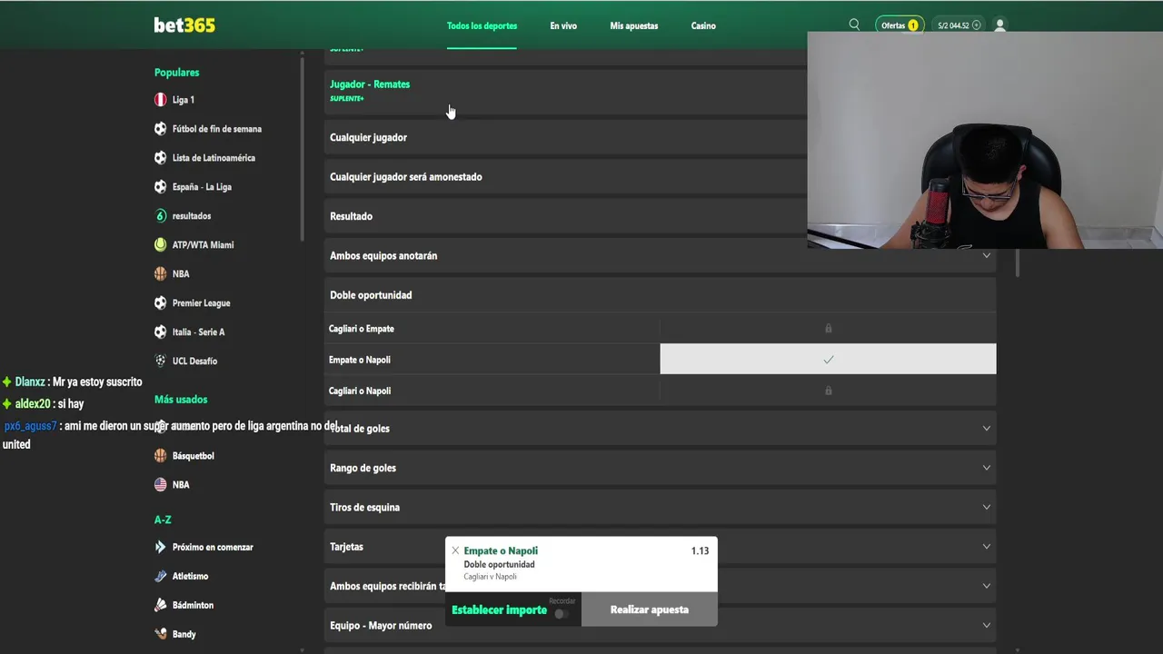Click the Básquetbol ball icon

160,456
